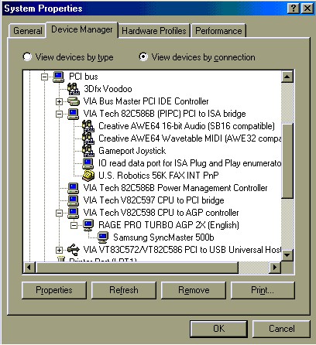Collapse the RAGE PRO TURBO AGP node

pos(74,225)
